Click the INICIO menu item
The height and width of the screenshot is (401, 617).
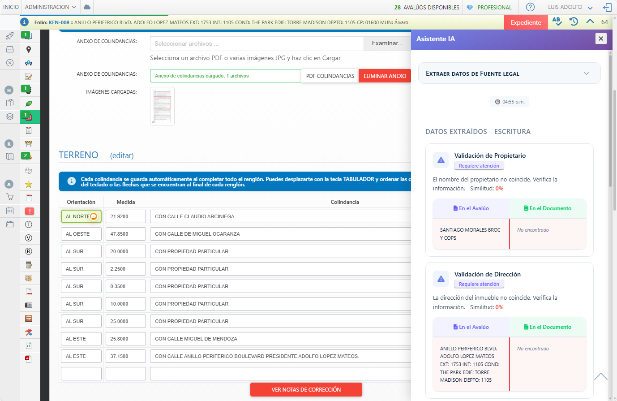pyautogui.click(x=11, y=7)
